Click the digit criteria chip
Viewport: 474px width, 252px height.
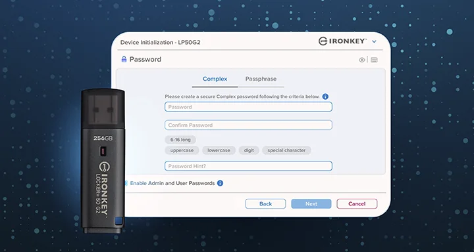[249, 150]
